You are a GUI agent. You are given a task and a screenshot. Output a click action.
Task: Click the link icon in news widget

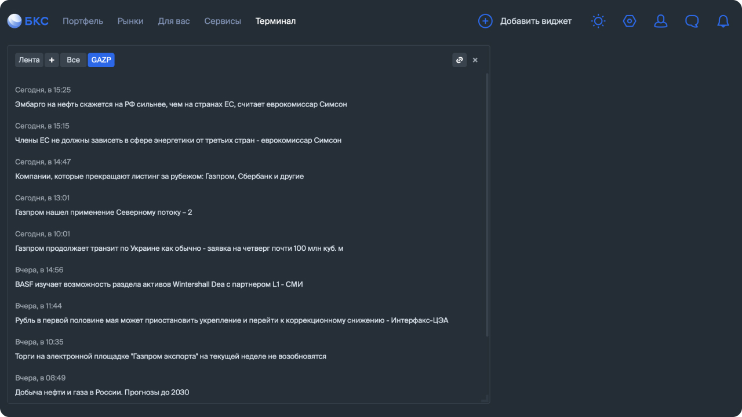pyautogui.click(x=460, y=60)
